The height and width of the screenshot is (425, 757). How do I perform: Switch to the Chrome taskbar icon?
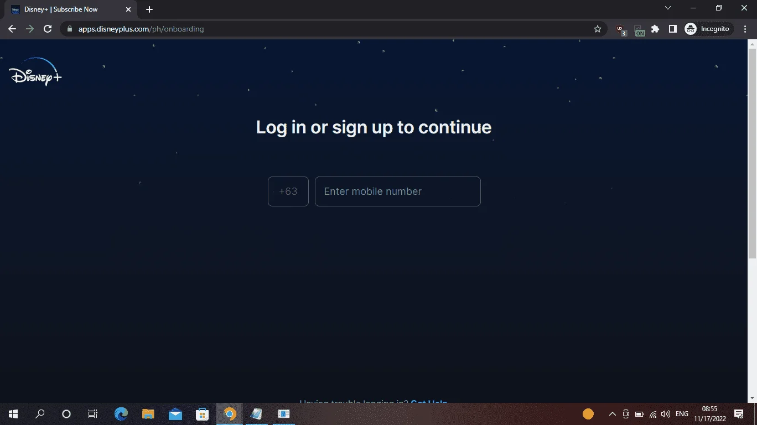tap(230, 414)
